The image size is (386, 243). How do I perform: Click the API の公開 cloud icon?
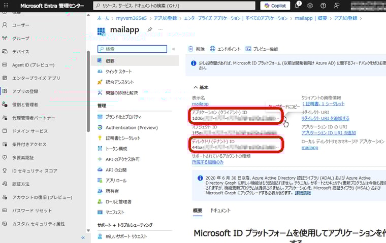[x=100, y=170]
